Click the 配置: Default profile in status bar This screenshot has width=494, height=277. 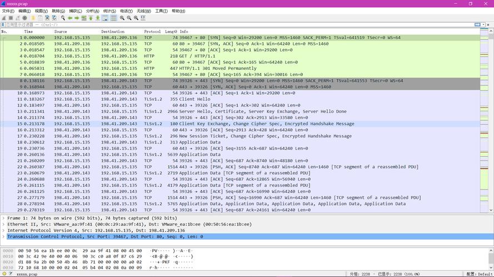coord(479,274)
